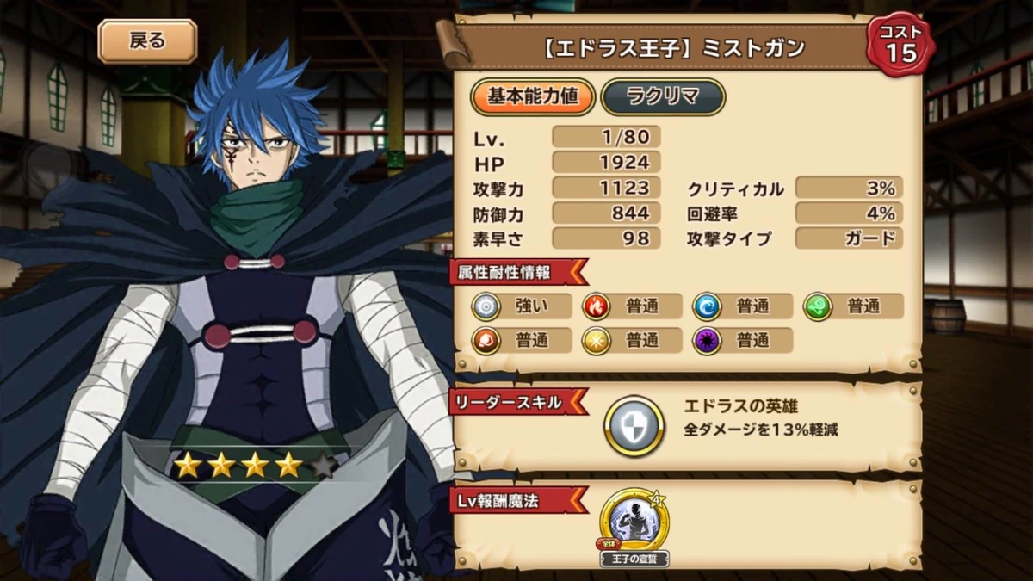Switch to the 基本能力値 tab
The image size is (1033, 581).
(532, 97)
